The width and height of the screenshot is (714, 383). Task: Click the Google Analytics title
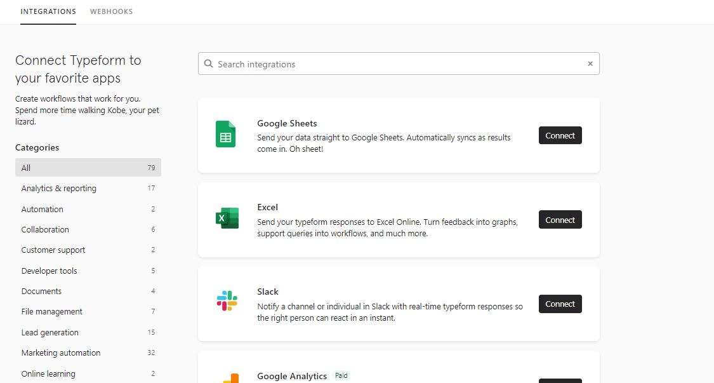tap(292, 376)
